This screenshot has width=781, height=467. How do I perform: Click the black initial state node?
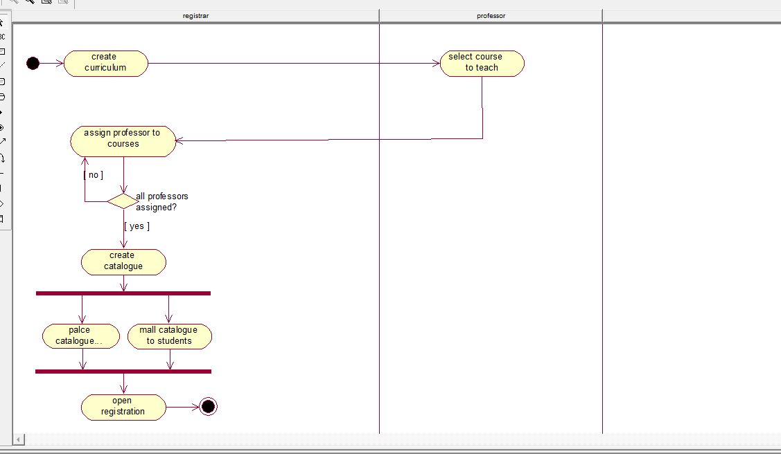[x=33, y=63]
